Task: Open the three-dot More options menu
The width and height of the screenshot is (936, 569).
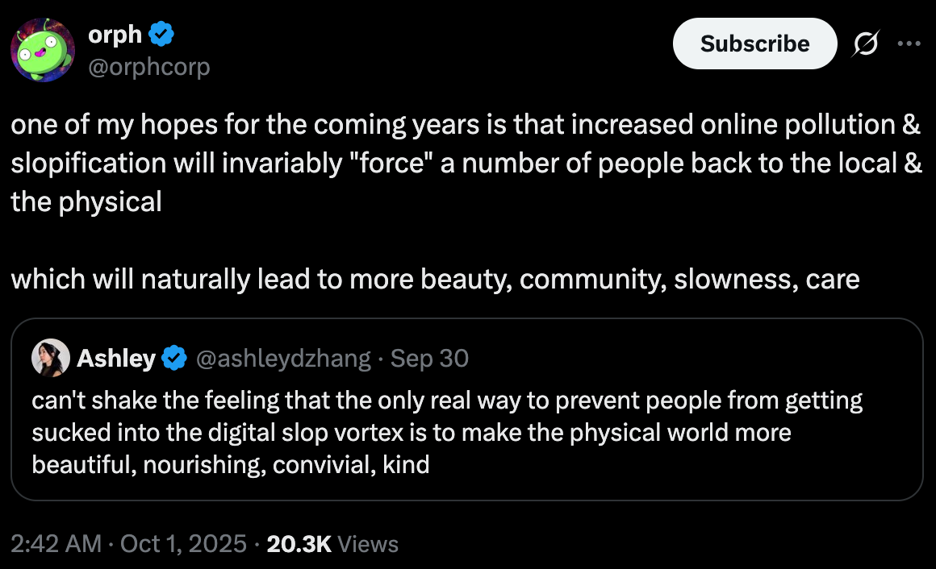Action: [x=909, y=44]
